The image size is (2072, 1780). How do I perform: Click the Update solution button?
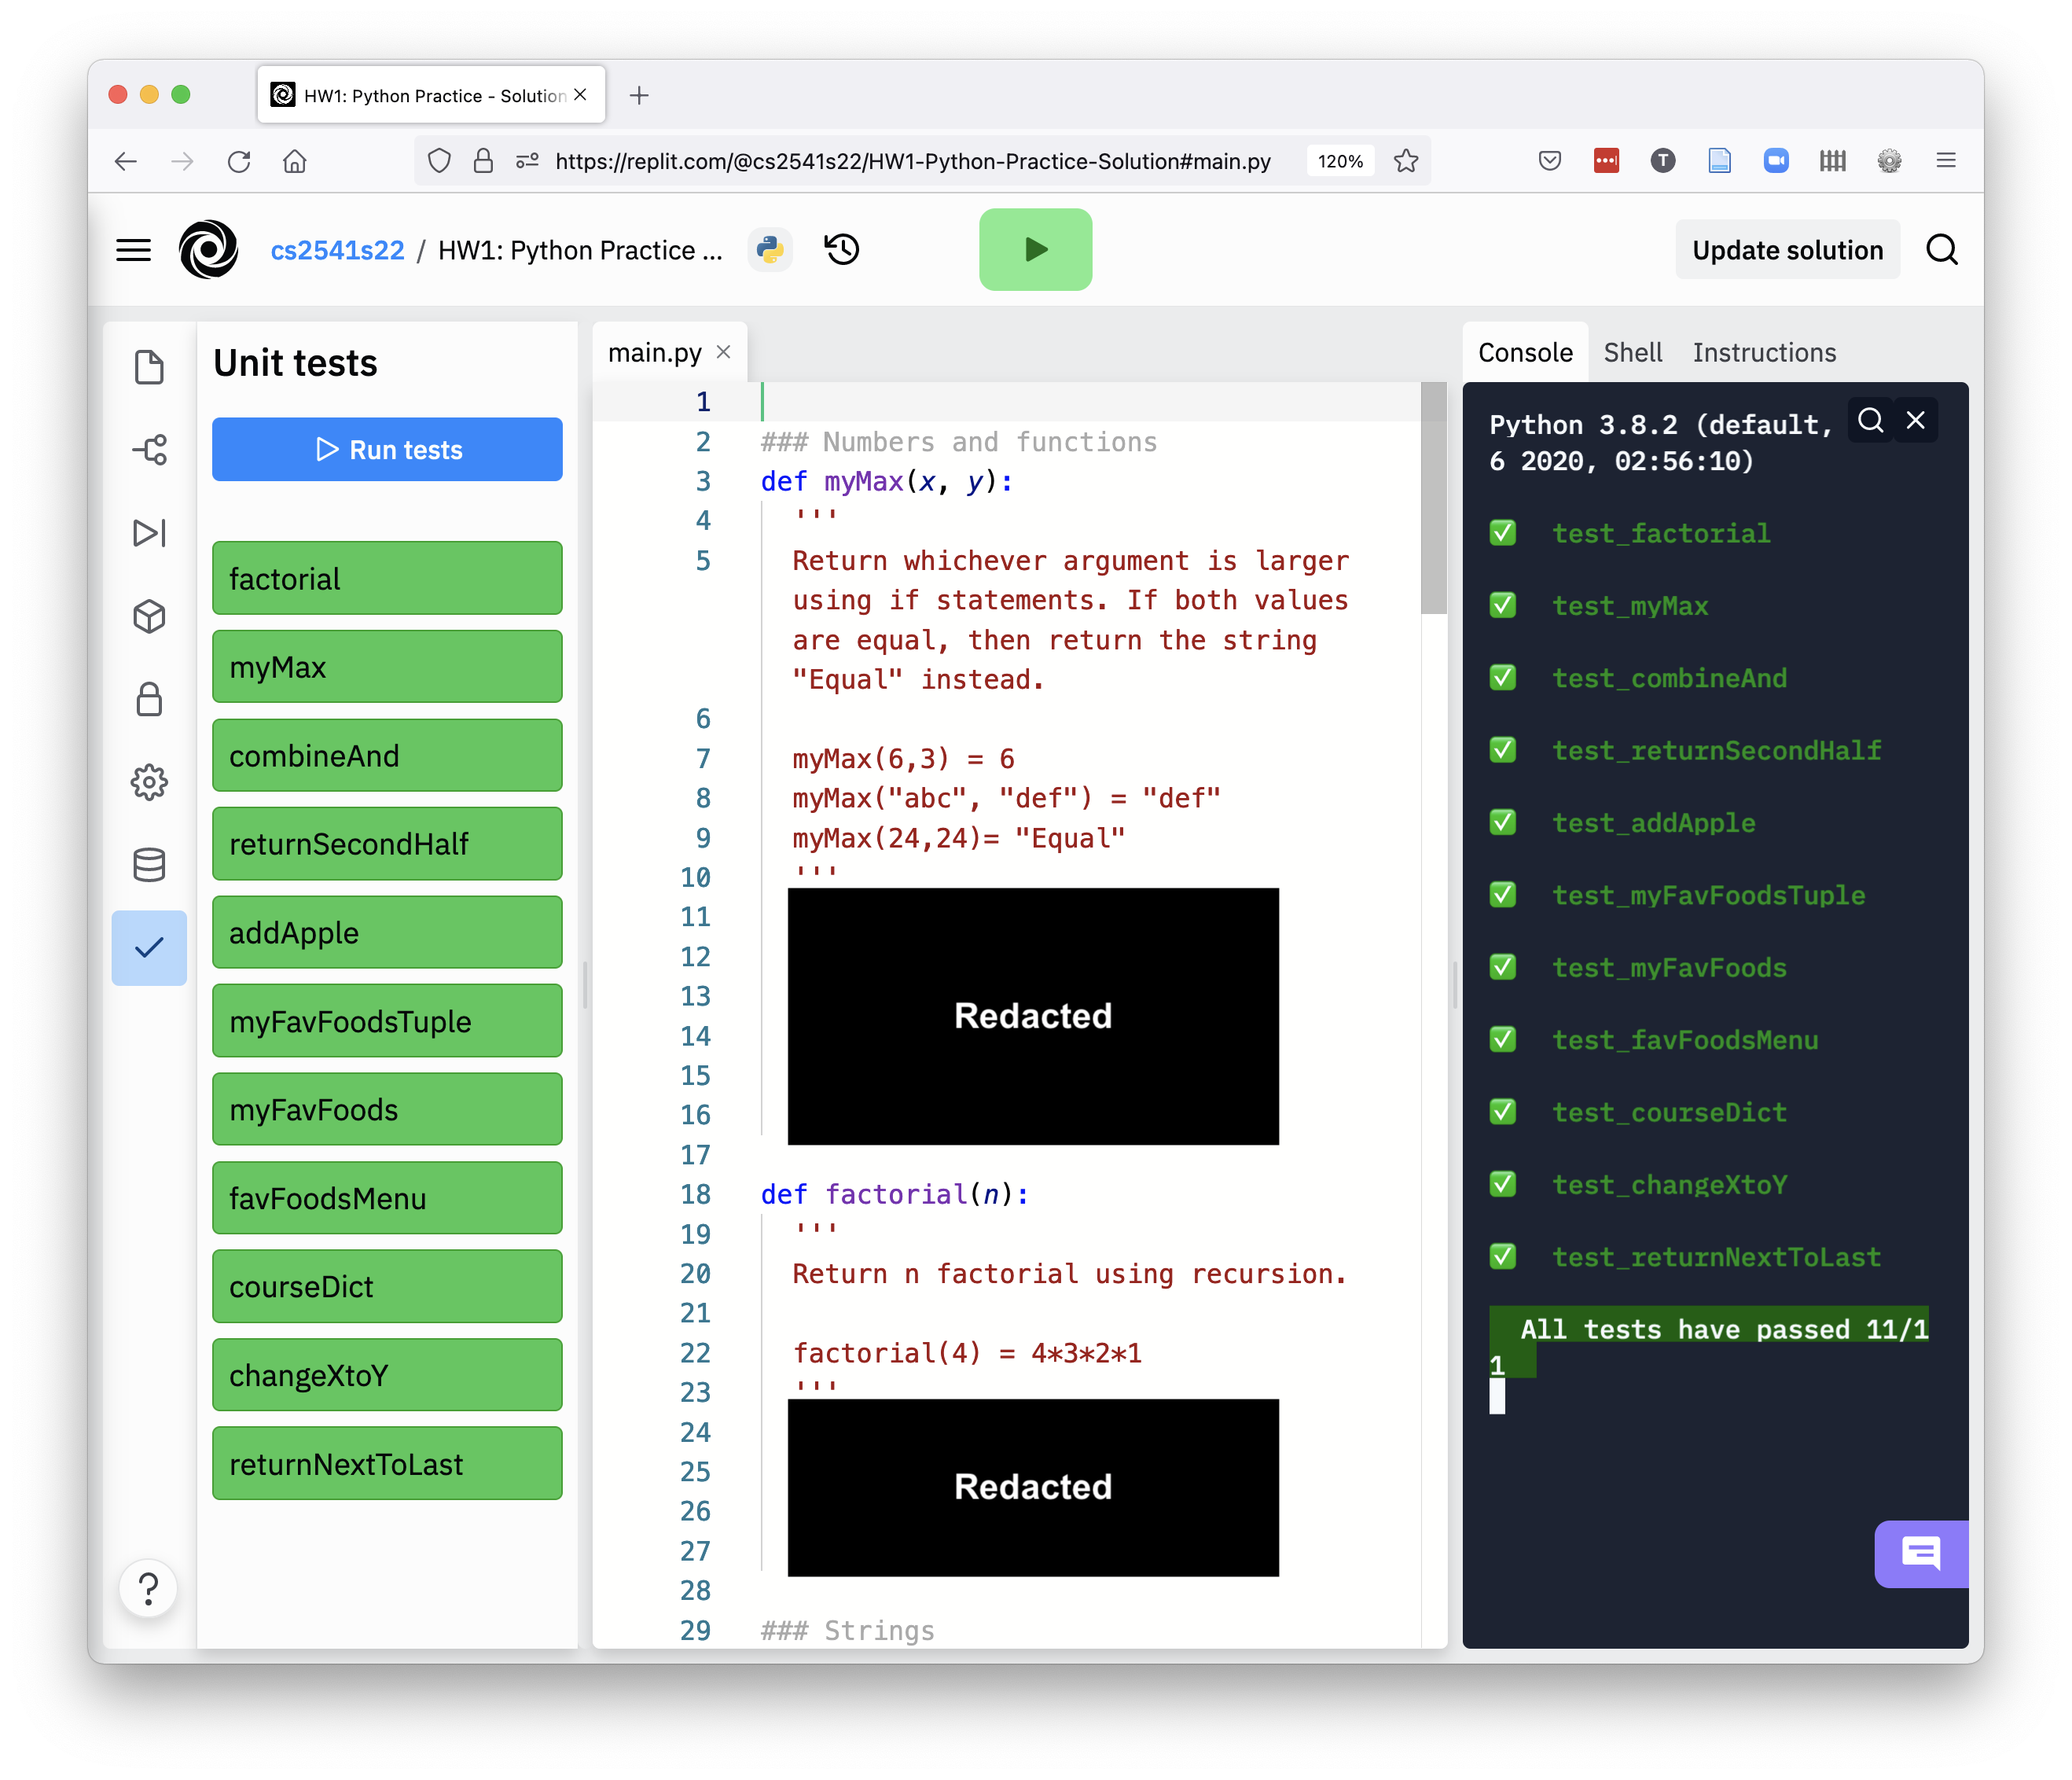[x=1787, y=250]
